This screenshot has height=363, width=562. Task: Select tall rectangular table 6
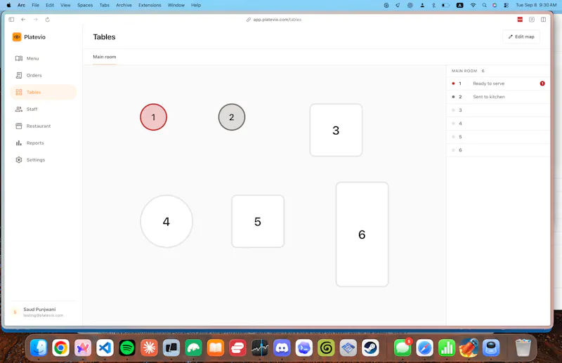362,235
